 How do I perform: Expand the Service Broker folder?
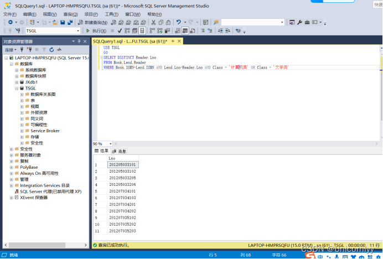pos(22,131)
